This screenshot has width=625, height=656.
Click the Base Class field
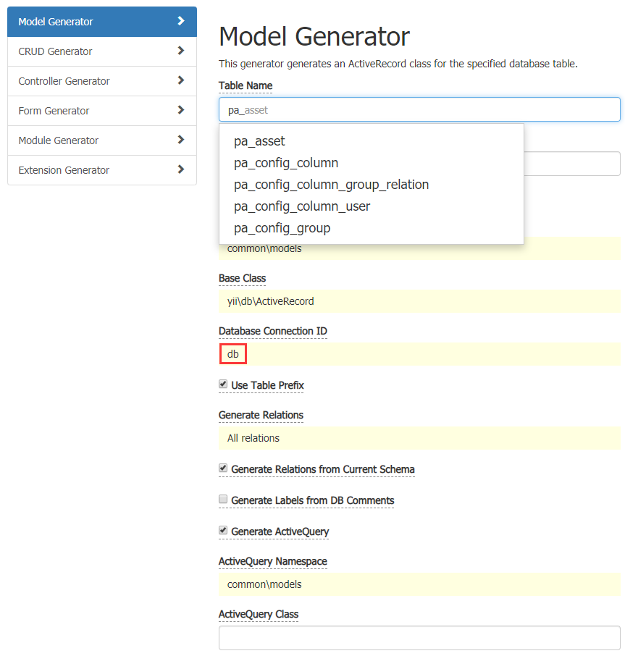coord(419,301)
